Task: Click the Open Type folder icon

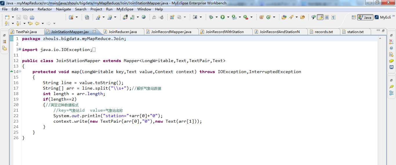Action: click(x=284, y=17)
